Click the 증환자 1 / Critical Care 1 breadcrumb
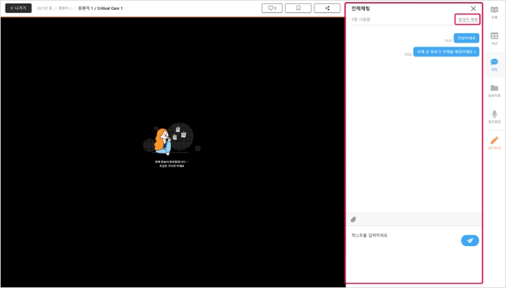Viewport: 506px width, 288px height. coord(101,8)
